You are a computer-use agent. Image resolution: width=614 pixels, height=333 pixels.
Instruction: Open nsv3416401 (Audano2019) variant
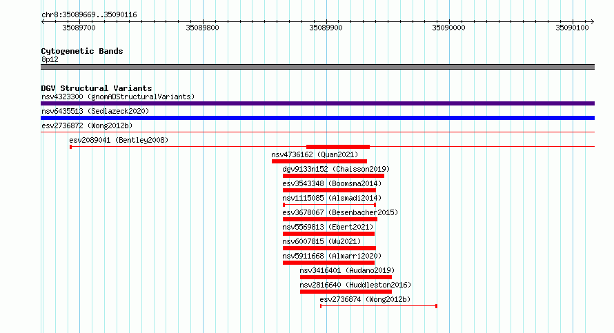click(x=347, y=270)
